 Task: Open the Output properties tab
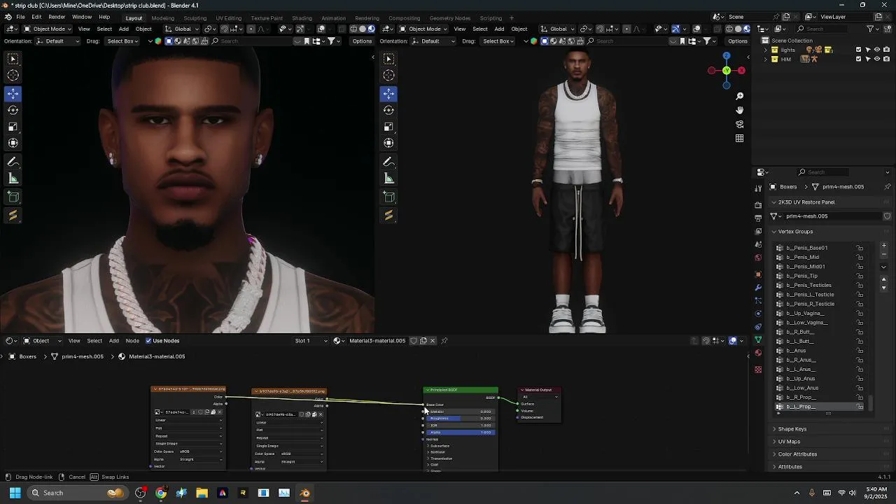[x=758, y=218]
